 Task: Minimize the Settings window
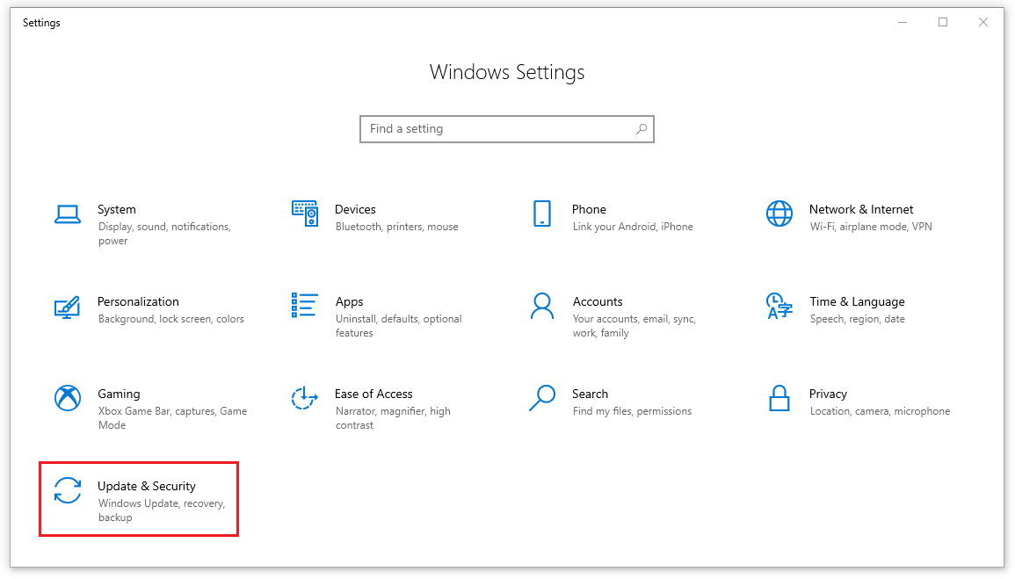tap(902, 22)
